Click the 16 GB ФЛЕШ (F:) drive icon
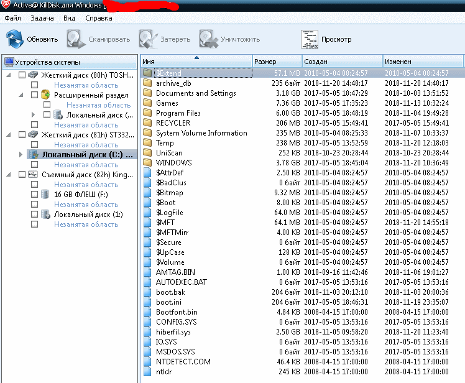The image size is (465, 383). click(x=45, y=195)
